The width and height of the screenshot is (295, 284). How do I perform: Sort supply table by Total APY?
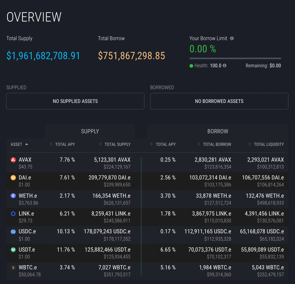(x=62, y=144)
